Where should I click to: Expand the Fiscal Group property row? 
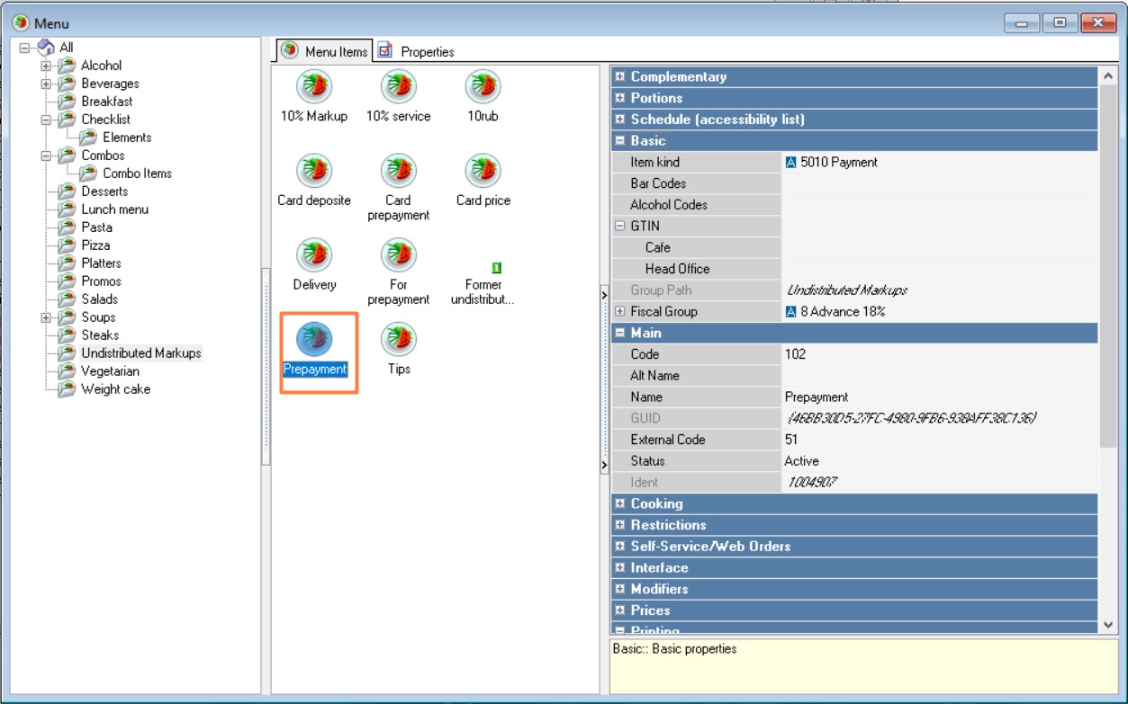coord(619,312)
